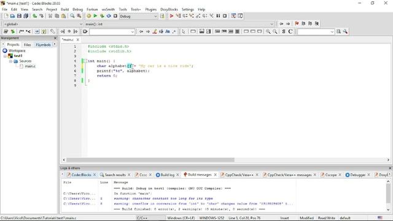Click the zoom out toolbar icon

point(275,31)
